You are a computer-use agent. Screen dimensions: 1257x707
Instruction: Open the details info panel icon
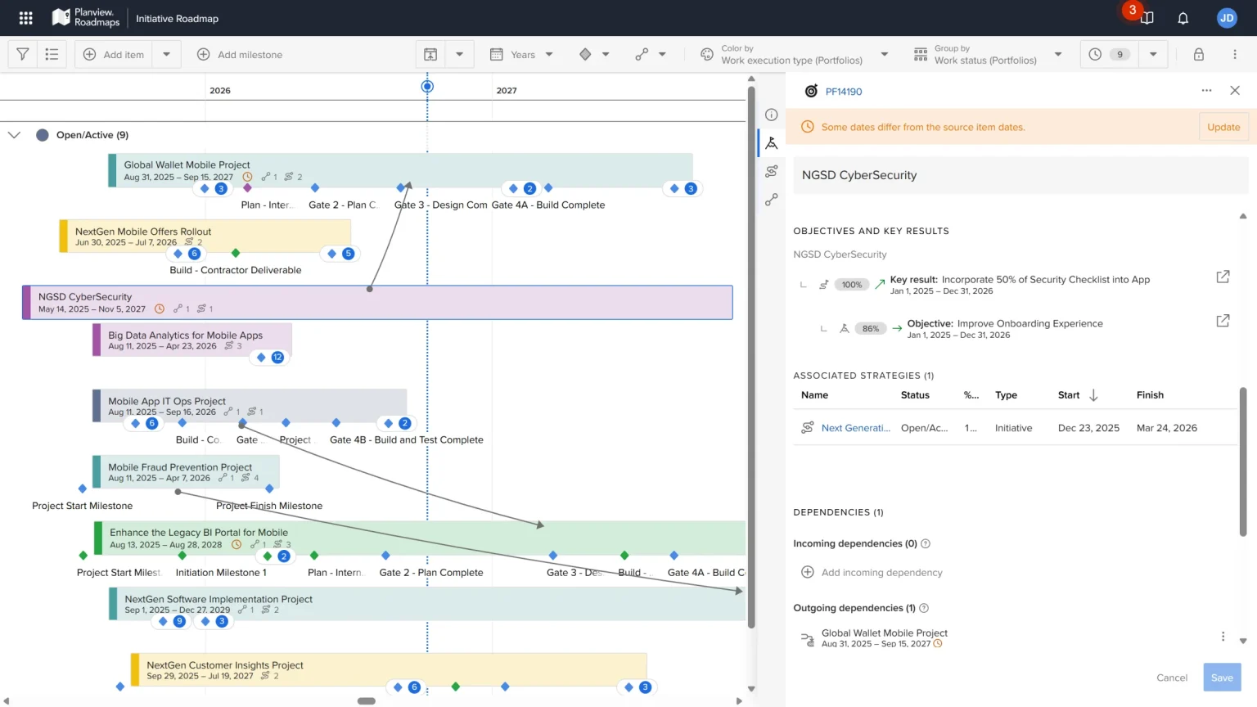tap(771, 115)
